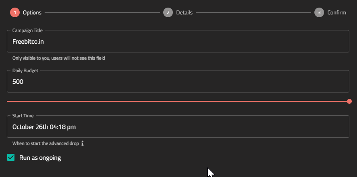Click the step 1 number badge
The image size is (357, 177).
point(15,12)
